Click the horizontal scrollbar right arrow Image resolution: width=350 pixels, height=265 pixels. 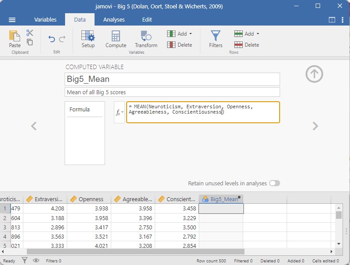point(332,252)
